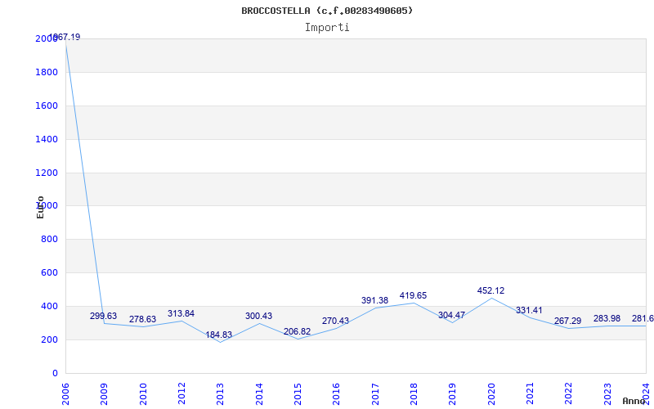Click the 2016 year tick label
654x409 pixels.
(x=336, y=394)
